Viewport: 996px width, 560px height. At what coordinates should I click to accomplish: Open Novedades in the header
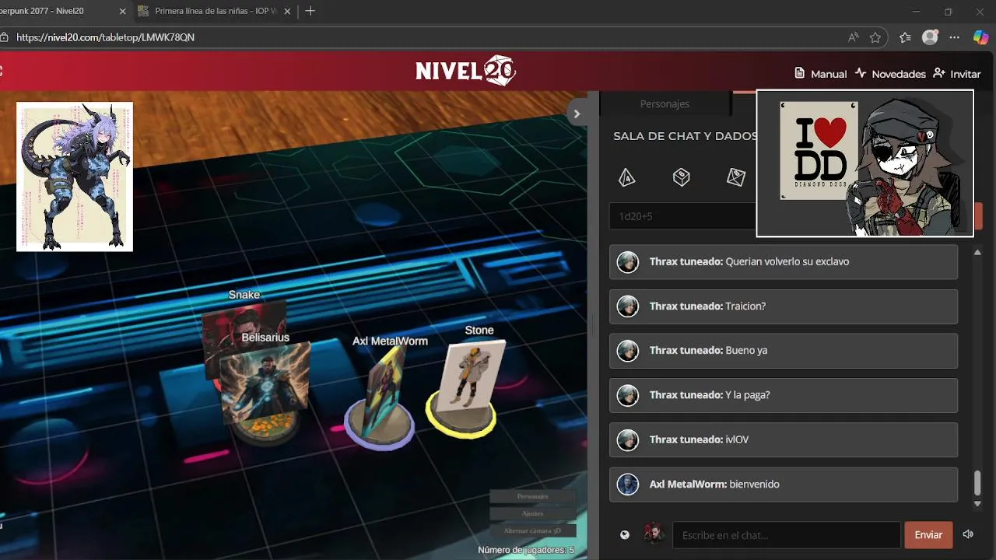890,74
